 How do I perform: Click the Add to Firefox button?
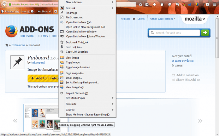click(43, 78)
